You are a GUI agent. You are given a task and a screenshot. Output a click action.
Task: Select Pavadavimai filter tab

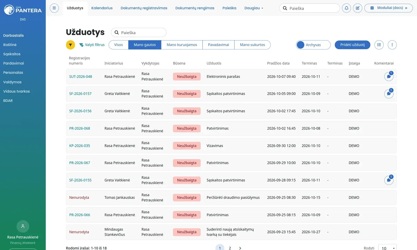218,45
